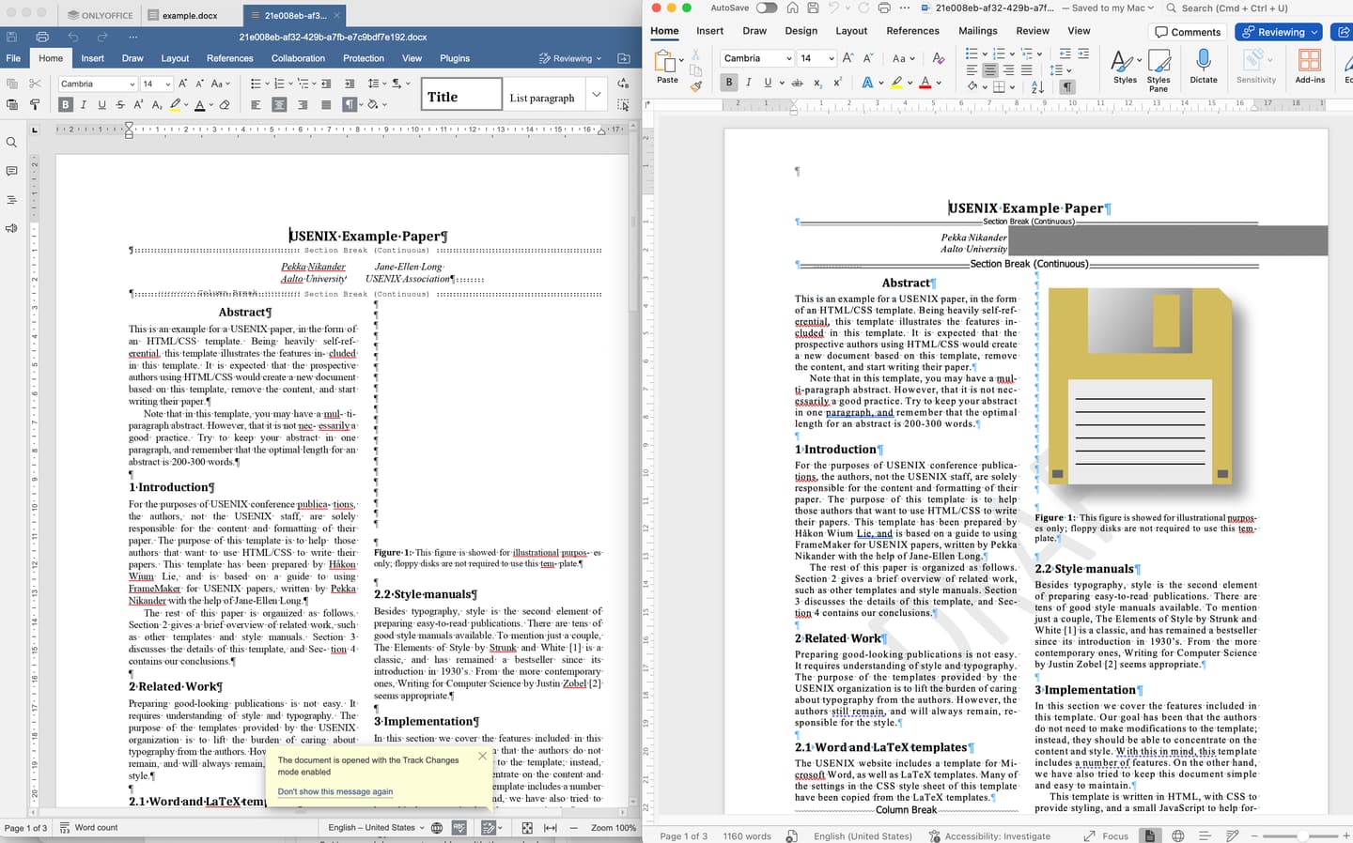
Task: Click the Dictate microphone icon in Word
Action: (x=1203, y=60)
